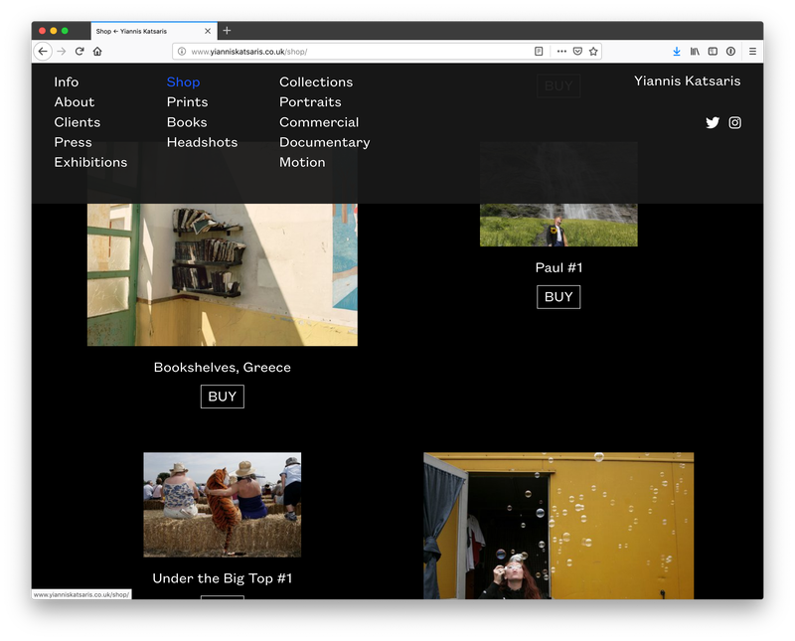Close the Shop tab

208,31
